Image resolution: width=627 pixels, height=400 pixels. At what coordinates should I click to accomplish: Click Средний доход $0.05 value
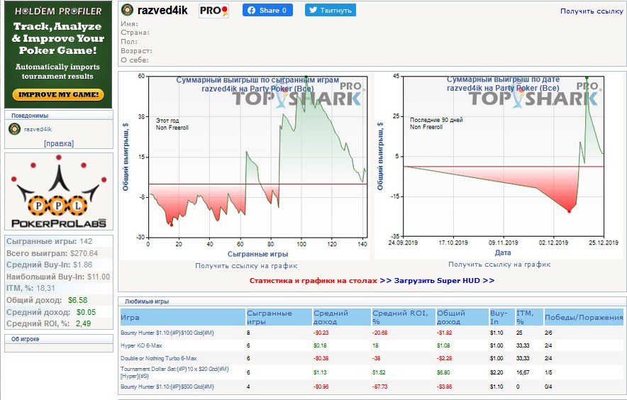tap(86, 312)
